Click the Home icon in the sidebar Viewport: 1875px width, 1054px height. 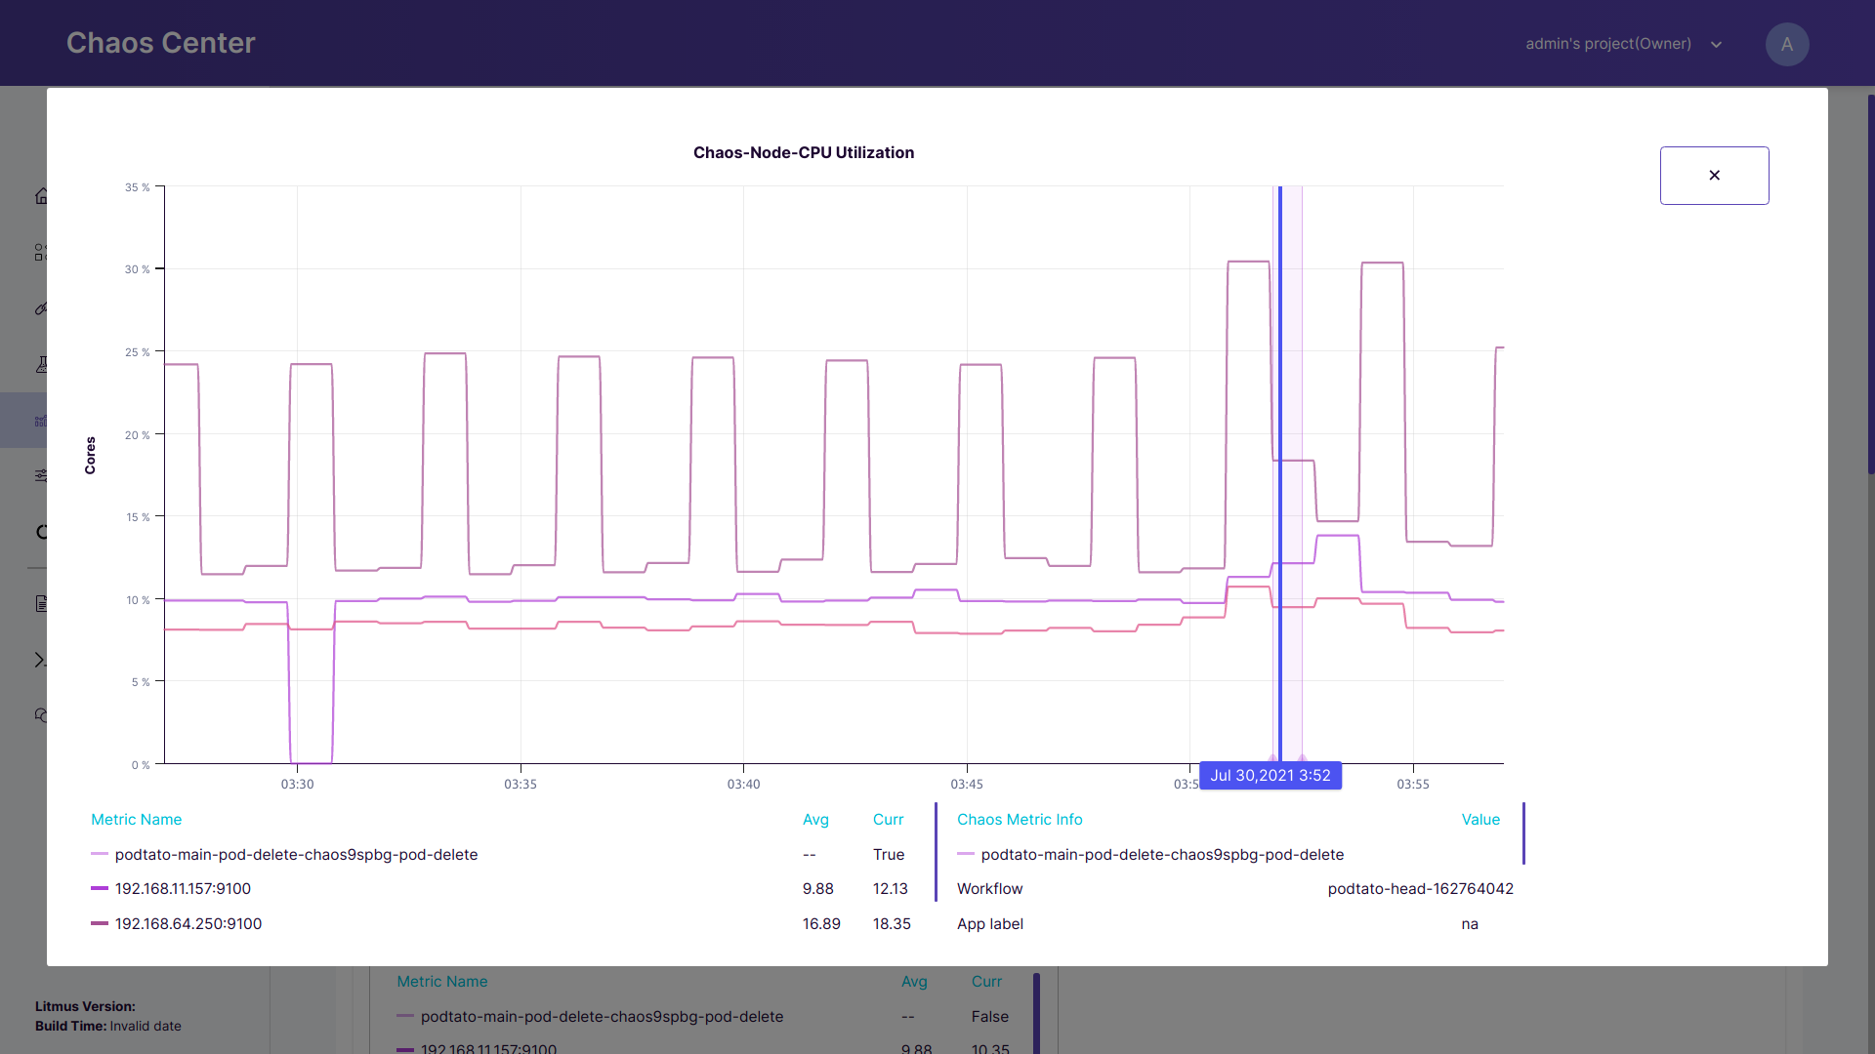(x=41, y=196)
